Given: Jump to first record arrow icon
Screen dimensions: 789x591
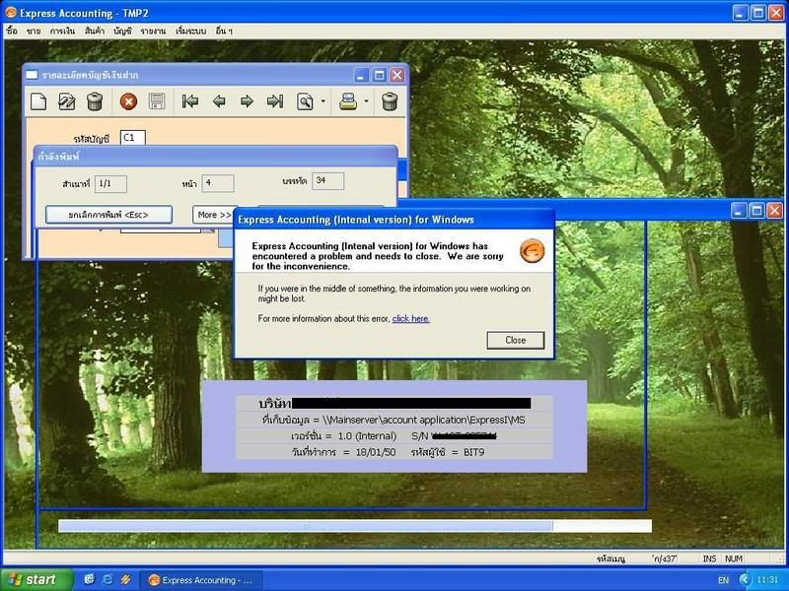Looking at the screenshot, I should 190,101.
